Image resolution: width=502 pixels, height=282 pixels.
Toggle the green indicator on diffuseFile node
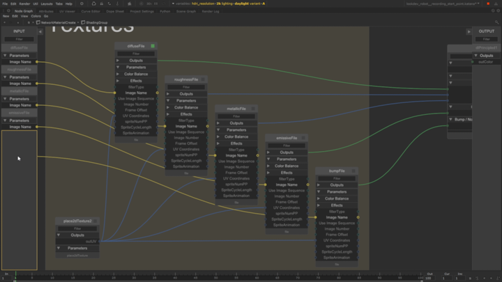click(x=153, y=46)
